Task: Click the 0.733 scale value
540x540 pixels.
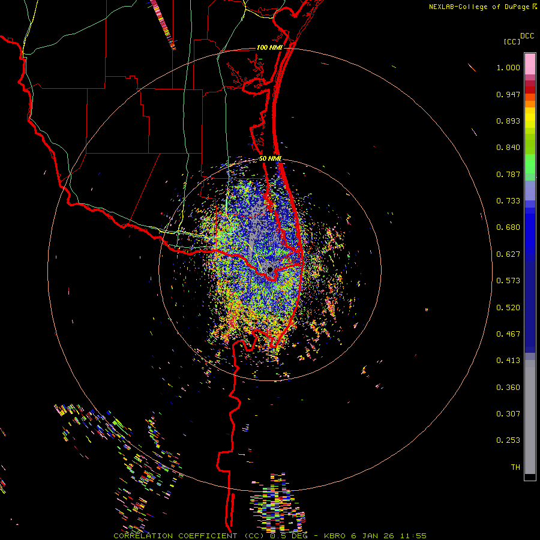Action: (x=508, y=201)
